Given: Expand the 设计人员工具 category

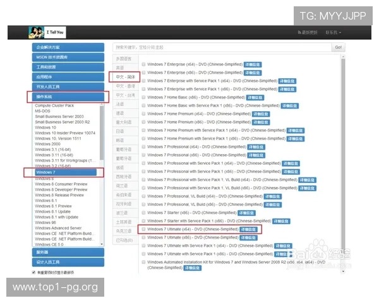Looking at the screenshot, I should (68, 262).
